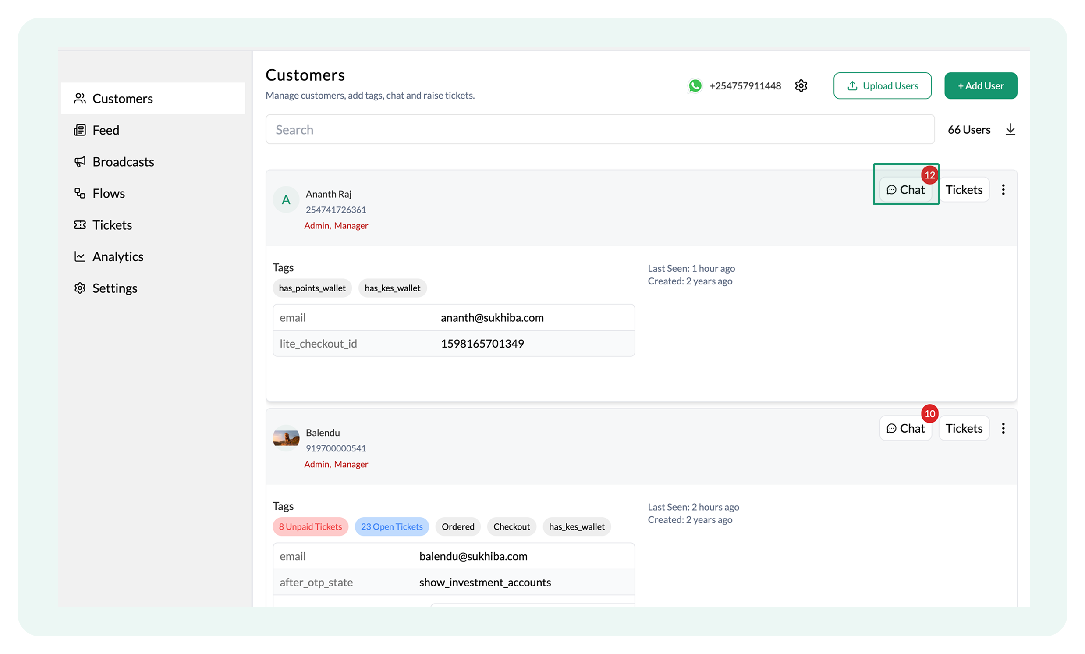Open chat with Ananth Raj

coord(905,190)
